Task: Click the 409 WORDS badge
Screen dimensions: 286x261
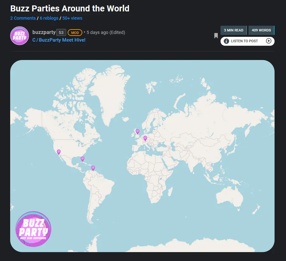Action: (262, 30)
